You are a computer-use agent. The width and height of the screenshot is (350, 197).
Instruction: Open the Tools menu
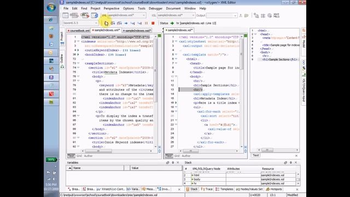pos(142,8)
